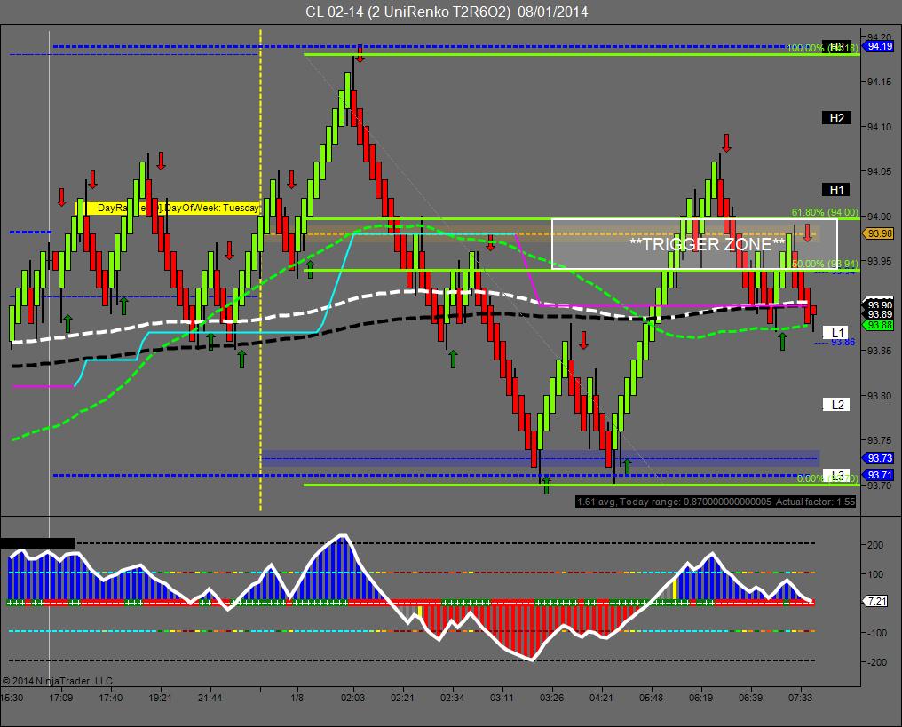Click the 0.00% Fibonacci label
This screenshot has width=902, height=727.
coord(827,478)
